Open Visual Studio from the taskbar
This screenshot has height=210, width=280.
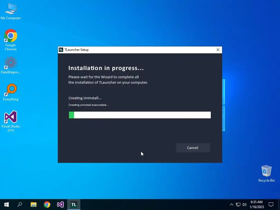pos(60,205)
